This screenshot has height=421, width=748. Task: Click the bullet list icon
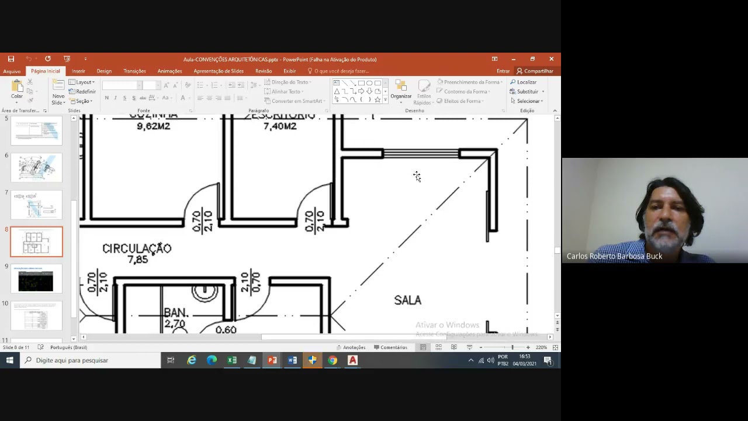pyautogui.click(x=200, y=85)
